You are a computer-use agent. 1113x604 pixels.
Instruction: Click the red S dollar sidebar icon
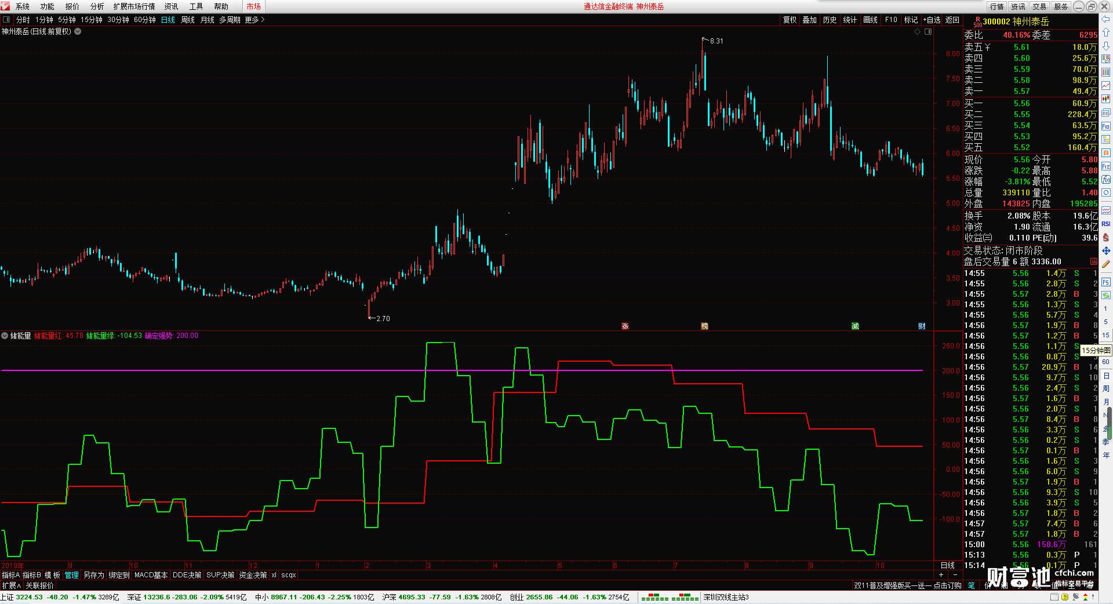(1105, 237)
